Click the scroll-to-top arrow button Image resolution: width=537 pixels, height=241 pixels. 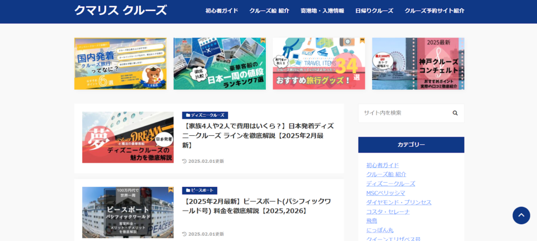pos(521,215)
